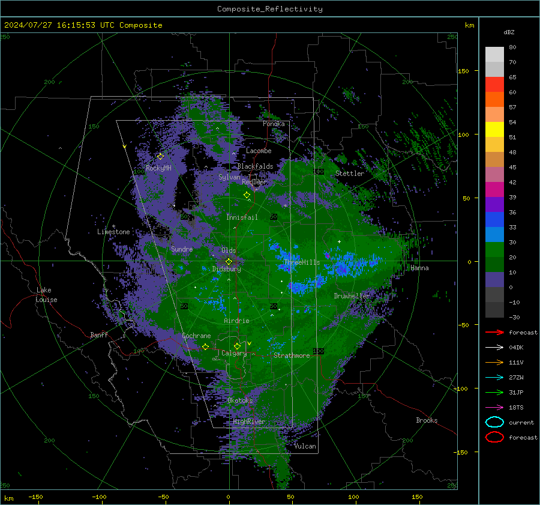Click the Didsbury city label
Viewport: 540px width, 505px height.
tap(226, 269)
